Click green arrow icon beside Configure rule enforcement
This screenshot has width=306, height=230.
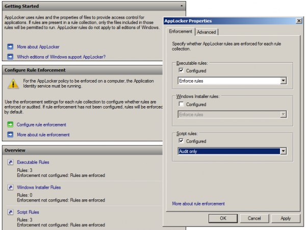pos(10,124)
